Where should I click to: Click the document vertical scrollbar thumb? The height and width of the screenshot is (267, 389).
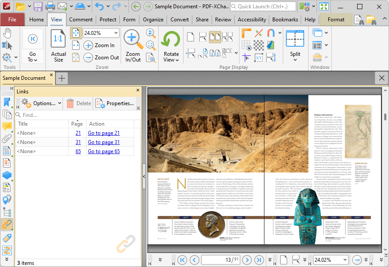(385, 116)
